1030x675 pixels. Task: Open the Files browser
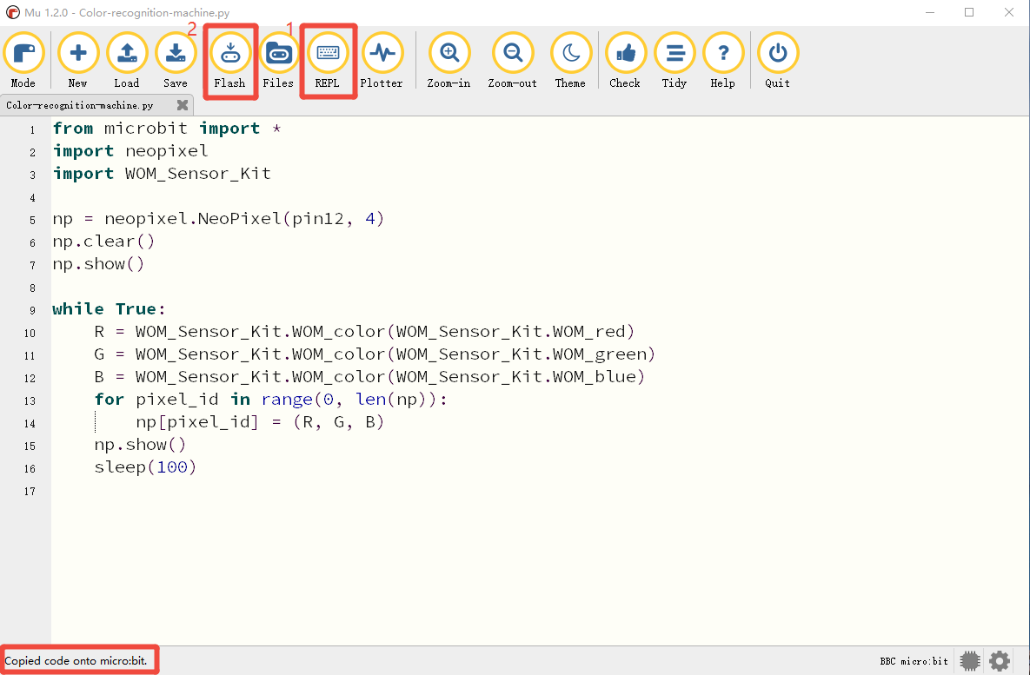point(278,61)
